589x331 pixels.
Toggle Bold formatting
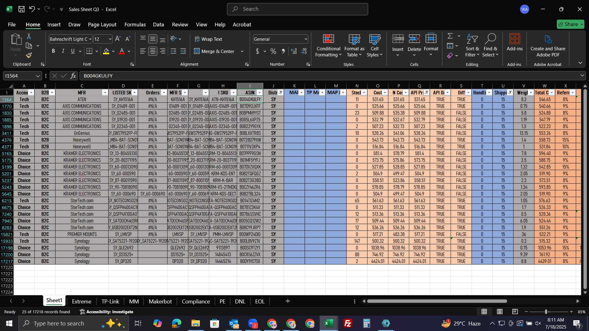[x=53, y=51]
